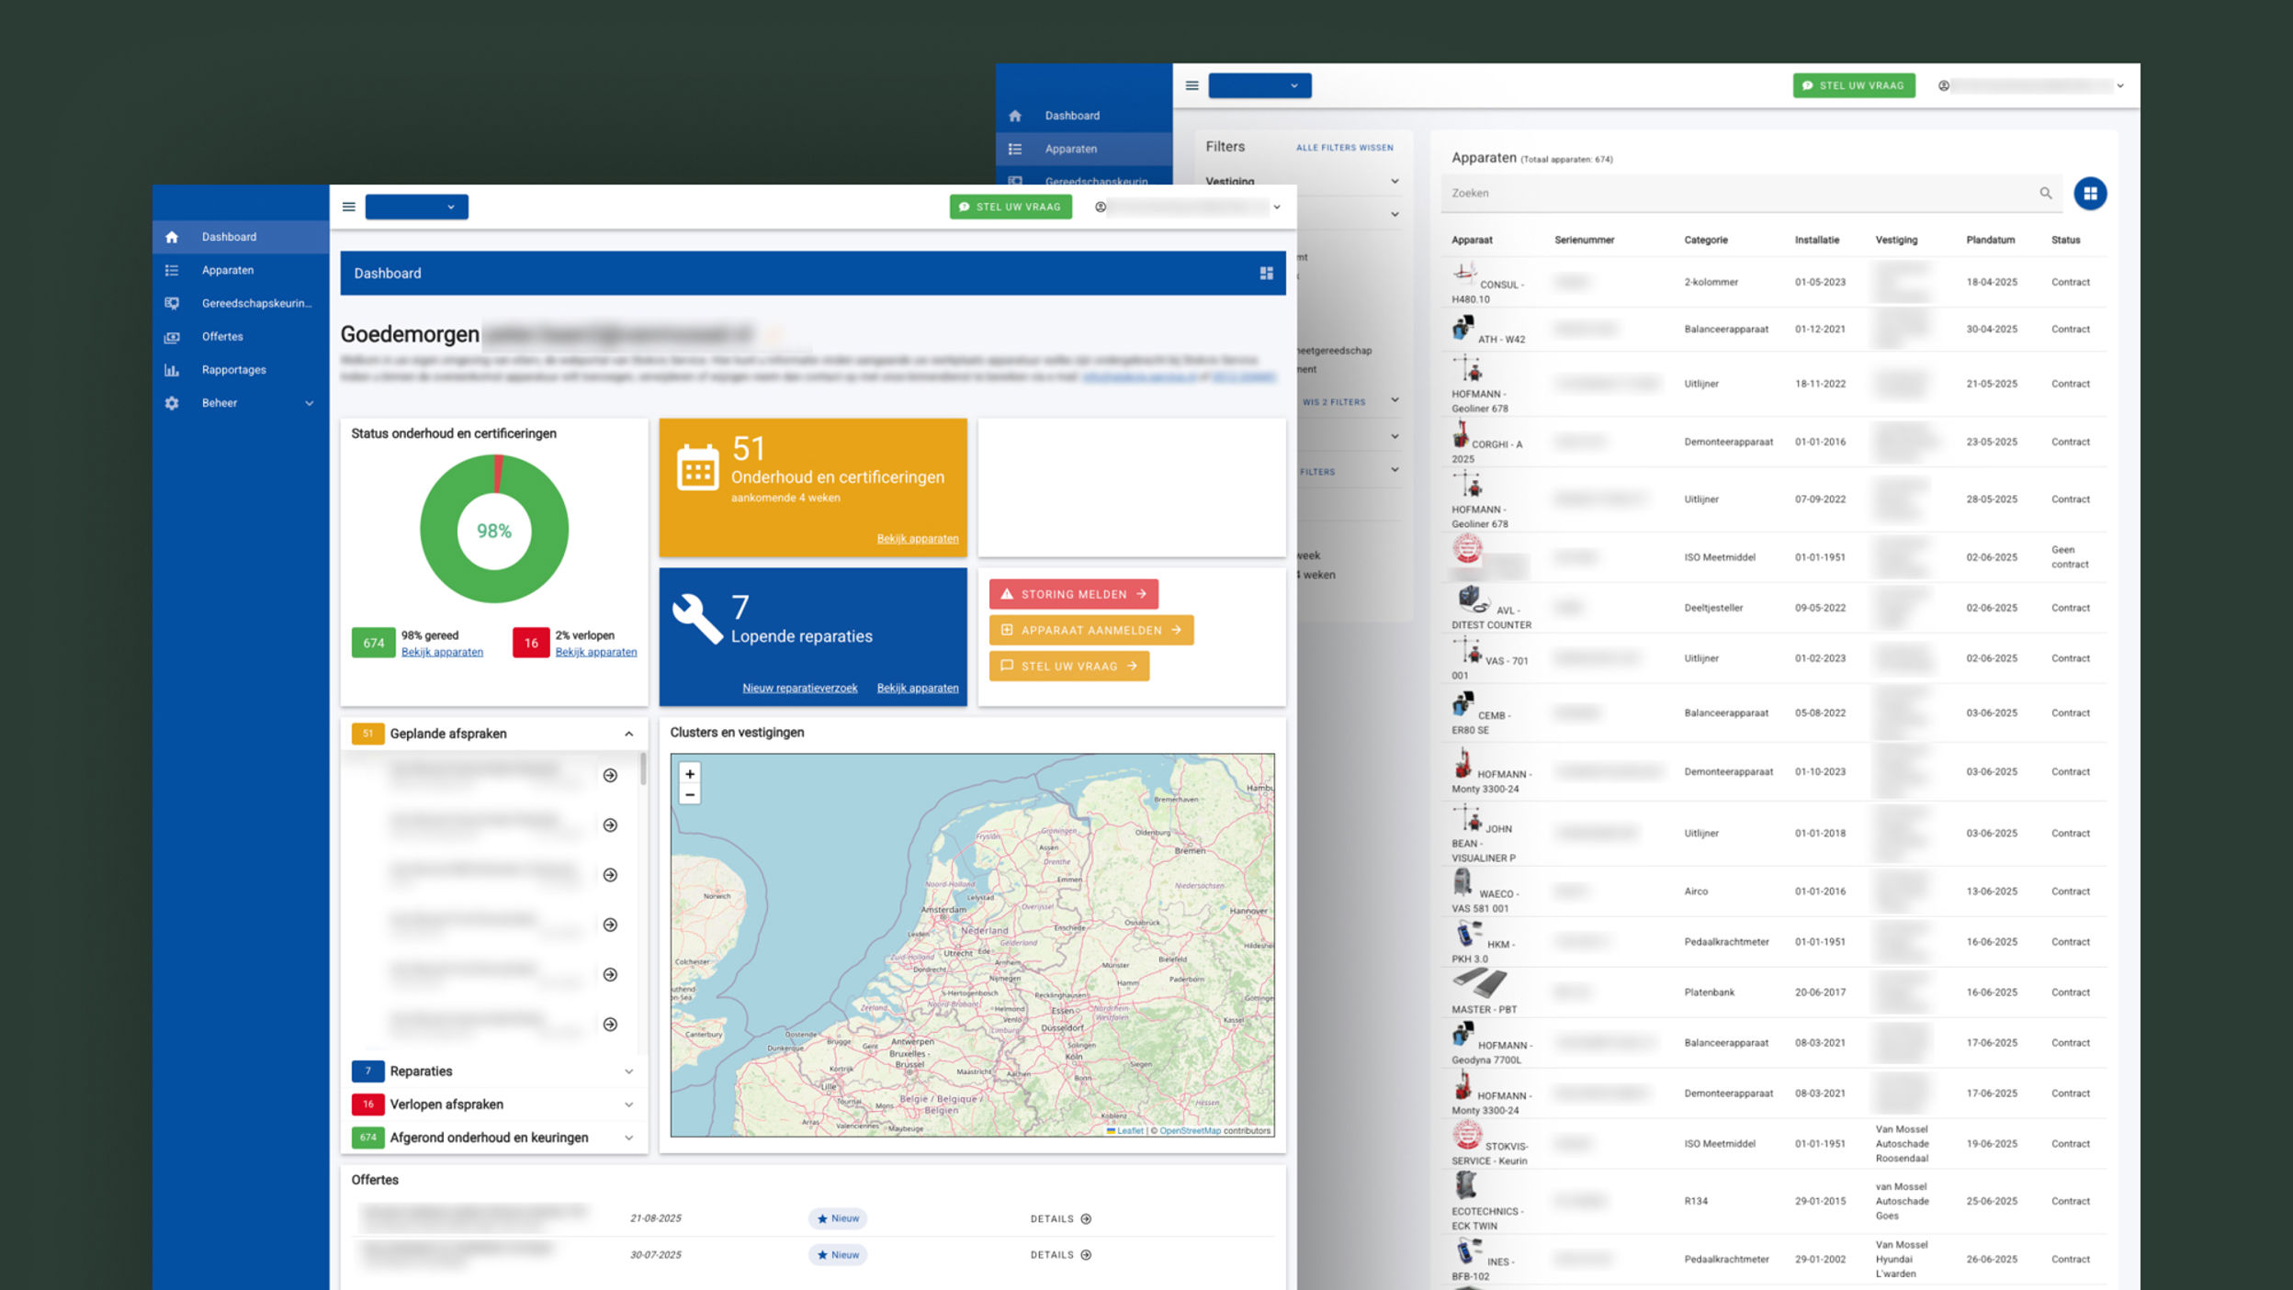The width and height of the screenshot is (2293, 1290).
Task: Open the hamburger menu in the Dashboard window
Action: (349, 207)
